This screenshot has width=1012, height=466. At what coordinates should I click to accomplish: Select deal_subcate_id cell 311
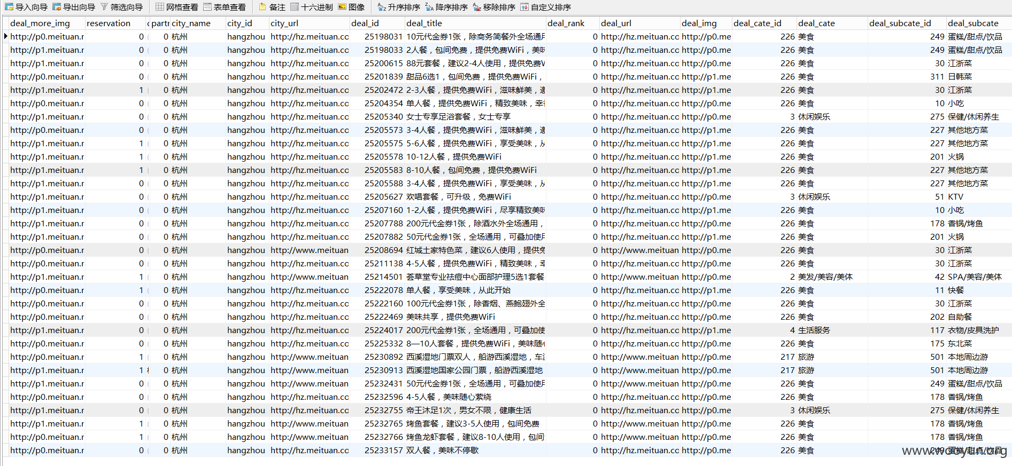907,76
